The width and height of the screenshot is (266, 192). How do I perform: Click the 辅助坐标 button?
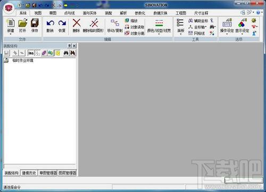[198, 21]
